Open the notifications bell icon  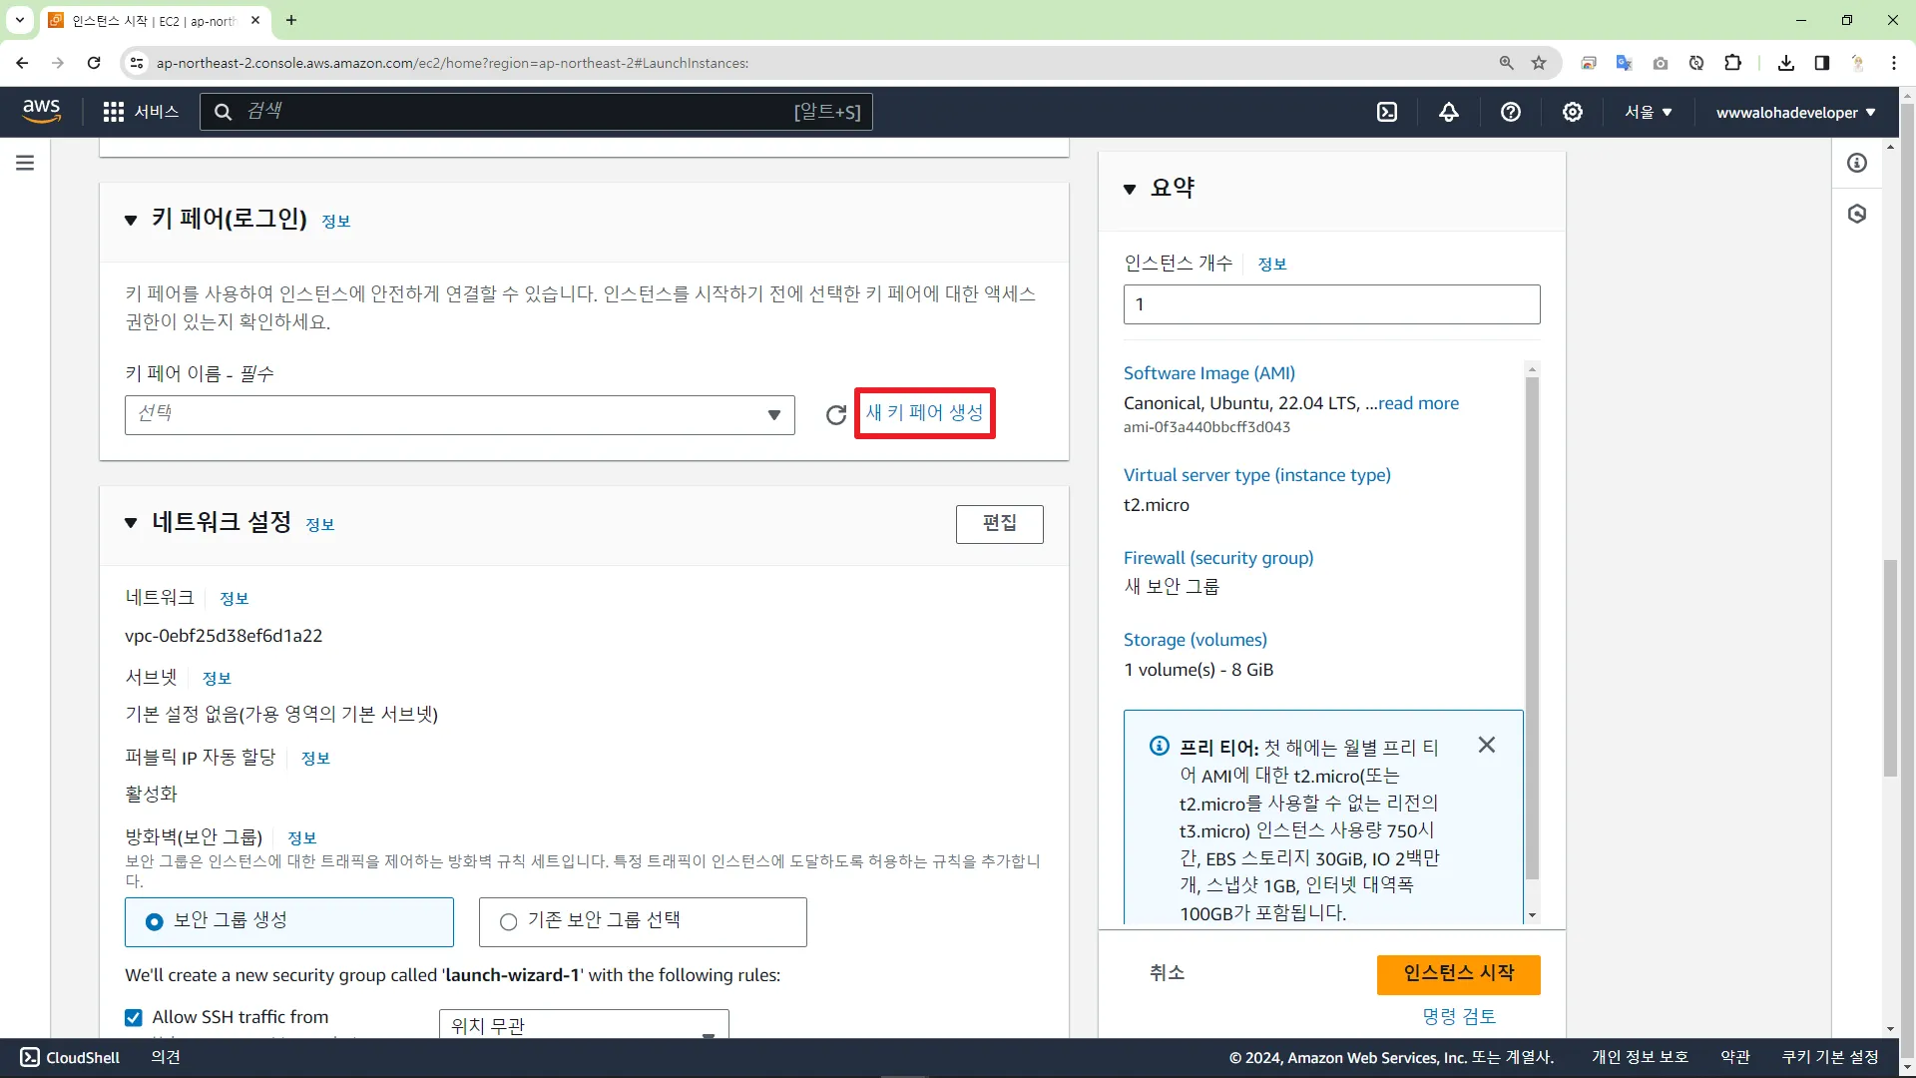point(1449,112)
